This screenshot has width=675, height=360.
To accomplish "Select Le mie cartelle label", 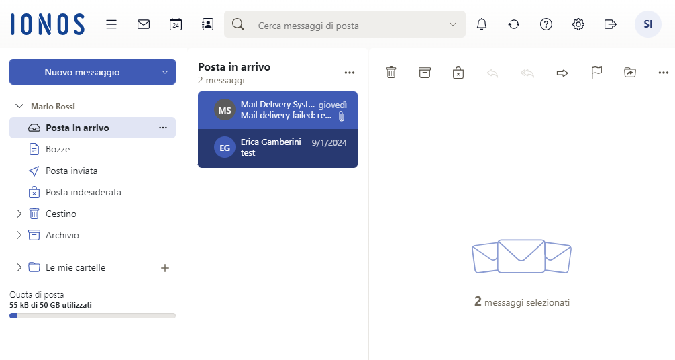I will click(75, 267).
